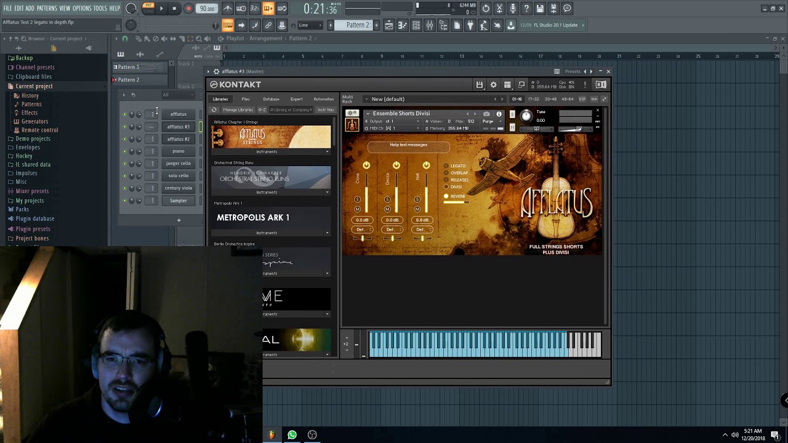Image resolution: width=788 pixels, height=443 pixels.
Task: Adjust the Reverb amount slider
Action: point(456,202)
